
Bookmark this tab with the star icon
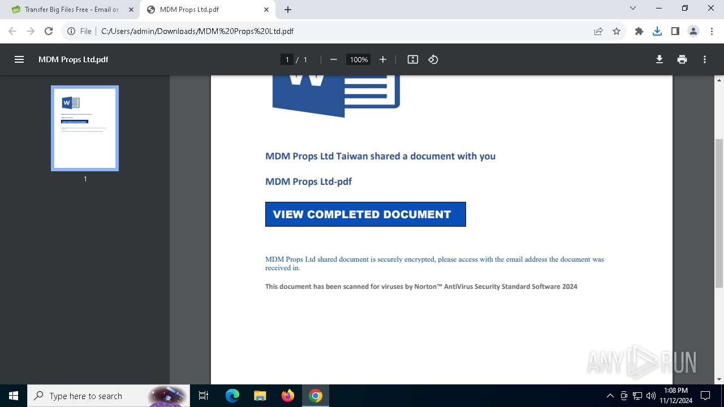click(x=617, y=31)
